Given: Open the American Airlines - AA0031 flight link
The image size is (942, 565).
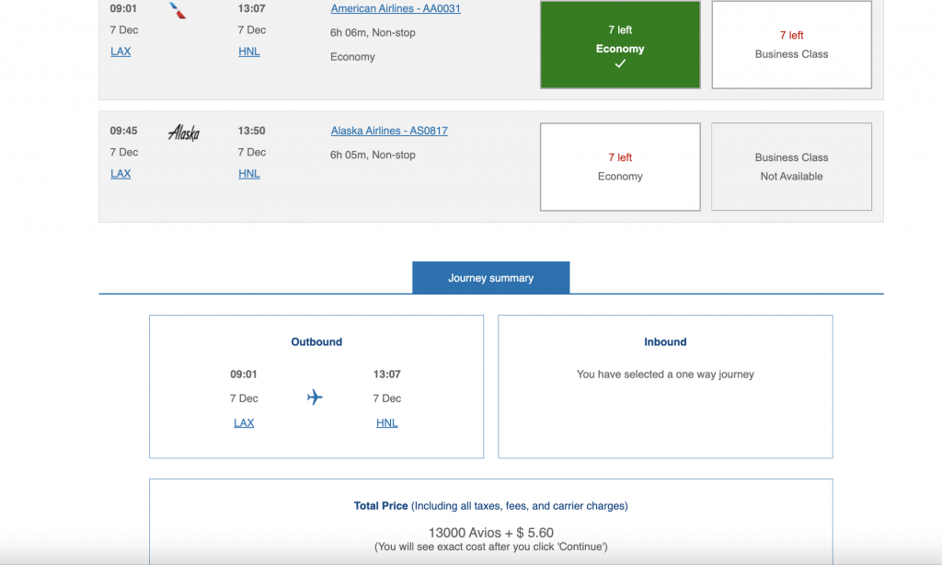Looking at the screenshot, I should coord(396,8).
